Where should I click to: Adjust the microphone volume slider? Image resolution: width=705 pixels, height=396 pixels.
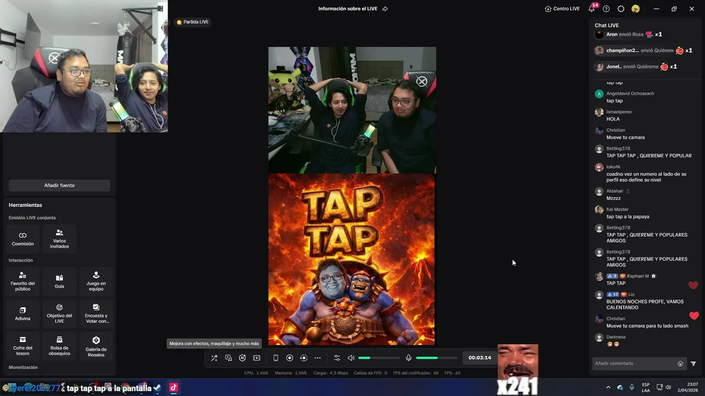click(437, 358)
